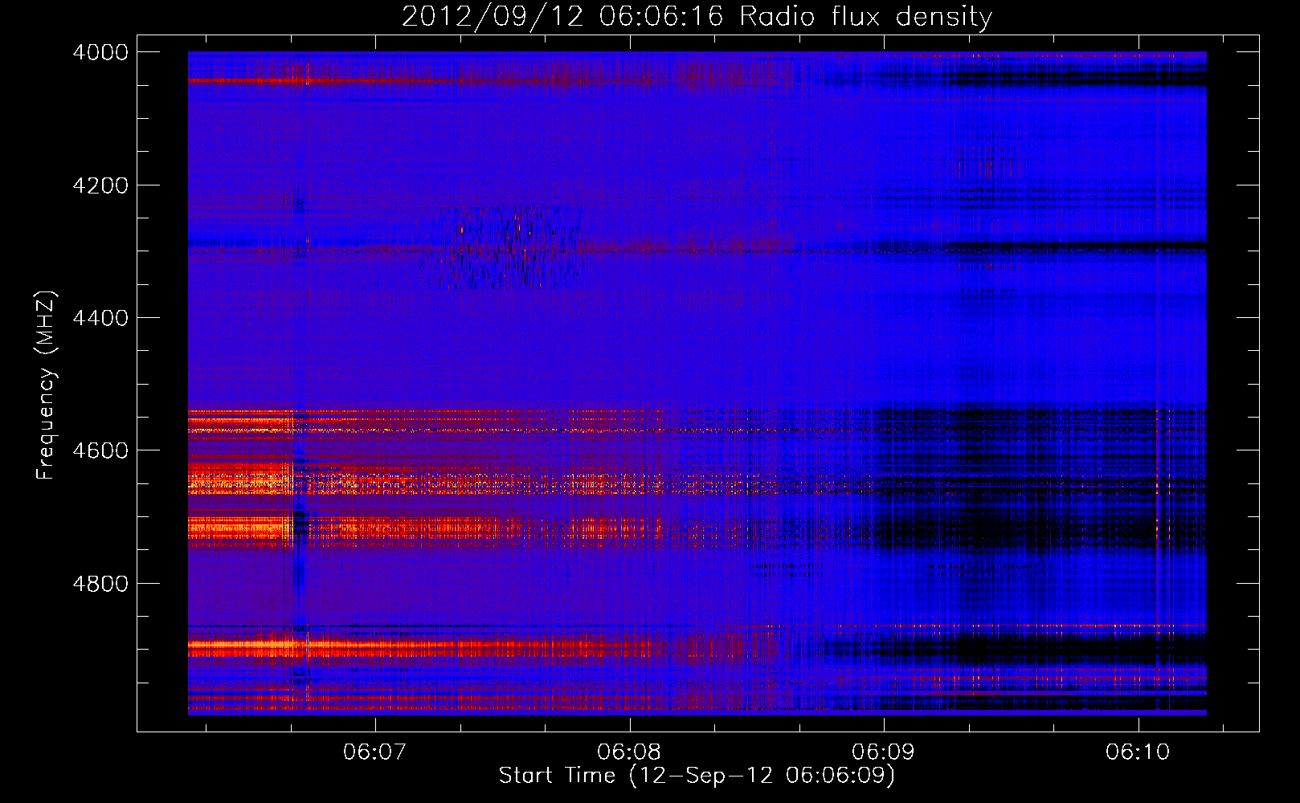Click the 06:09 time tick label

point(884,752)
